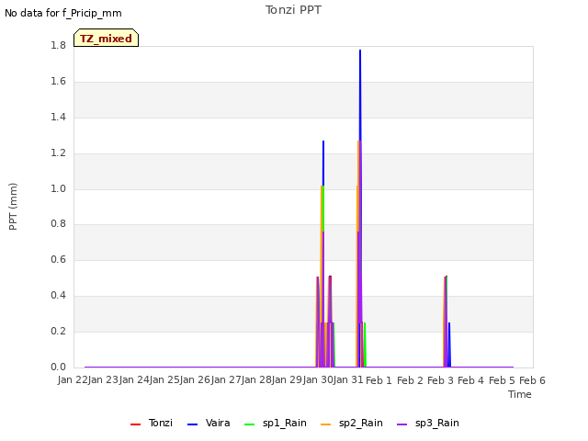Click the purple sp3_Rain legend swatch

click(x=402, y=424)
